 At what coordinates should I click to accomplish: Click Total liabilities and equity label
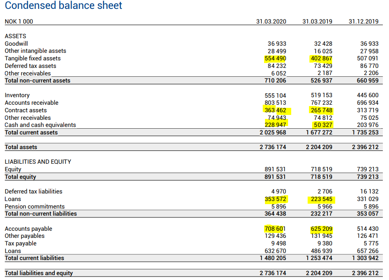tap(39, 273)
